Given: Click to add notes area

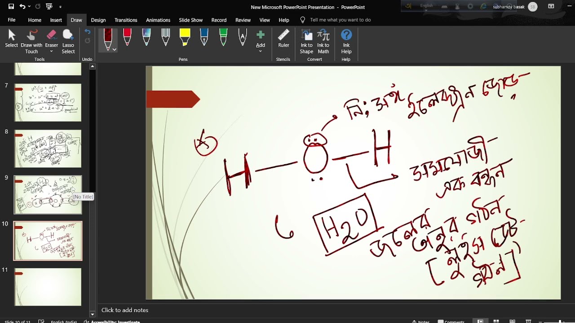Looking at the screenshot, I should click(x=125, y=310).
